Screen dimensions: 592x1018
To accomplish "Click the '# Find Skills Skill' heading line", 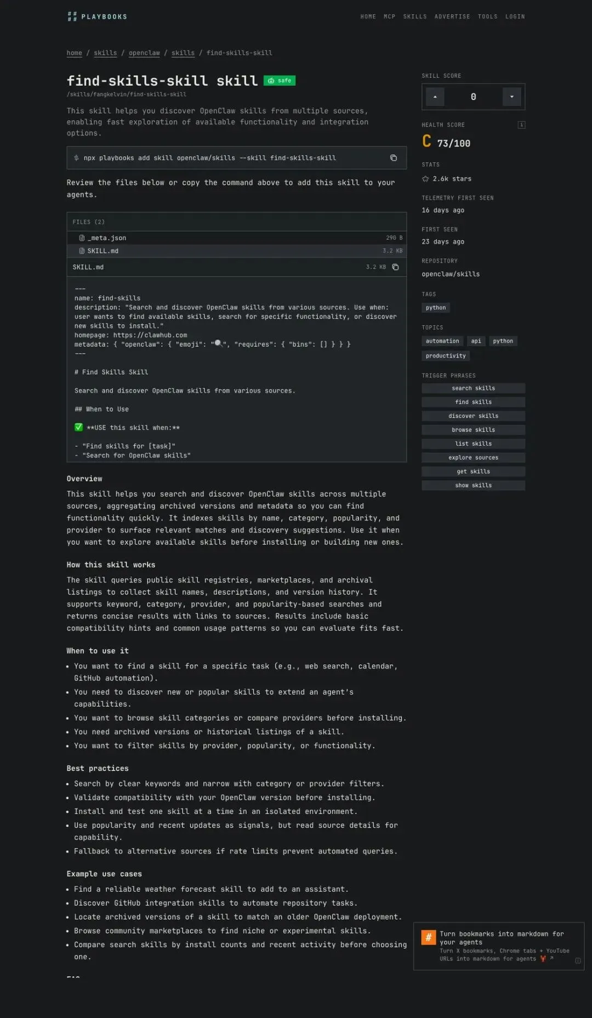I will coord(111,372).
